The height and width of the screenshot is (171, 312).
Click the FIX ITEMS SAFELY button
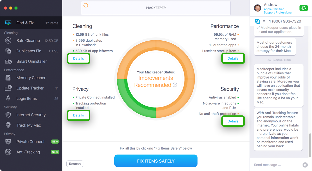click(156, 161)
